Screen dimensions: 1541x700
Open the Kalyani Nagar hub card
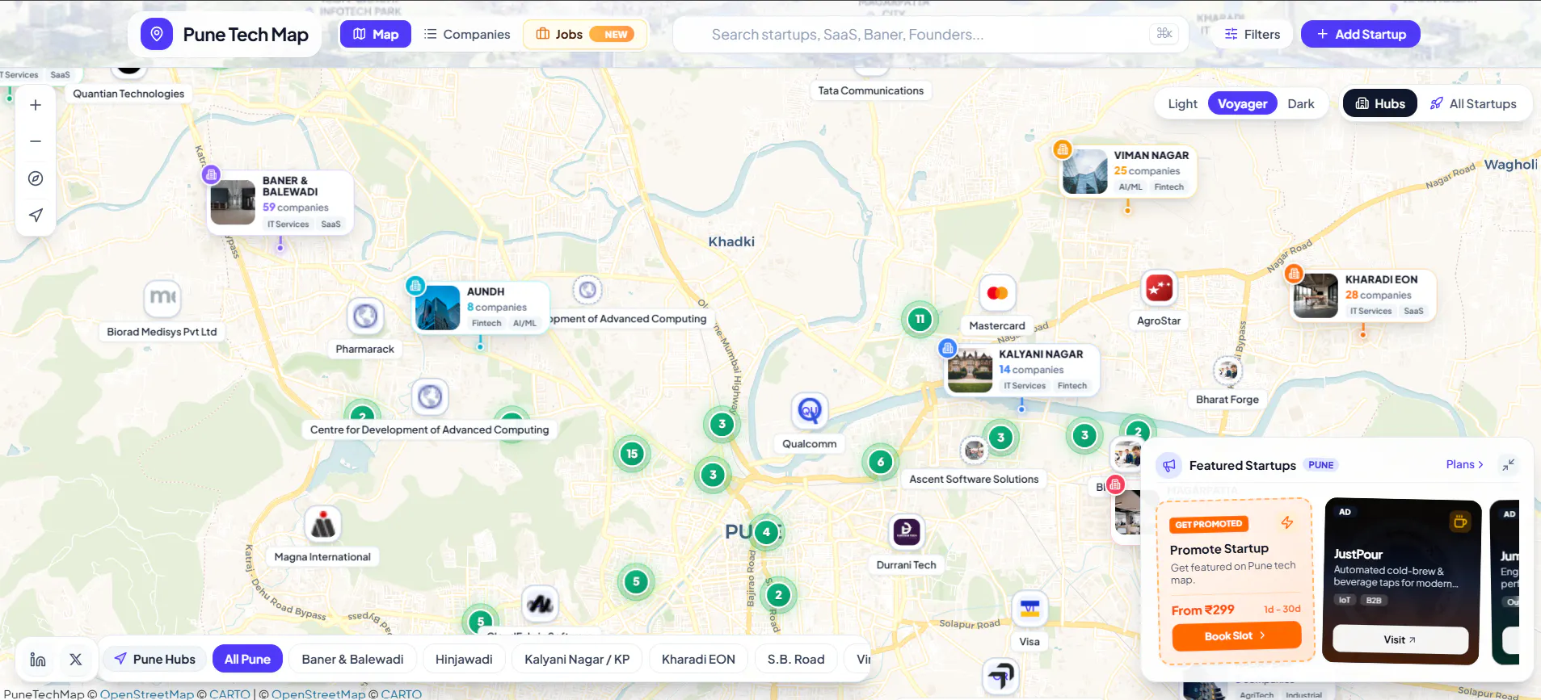(1022, 370)
